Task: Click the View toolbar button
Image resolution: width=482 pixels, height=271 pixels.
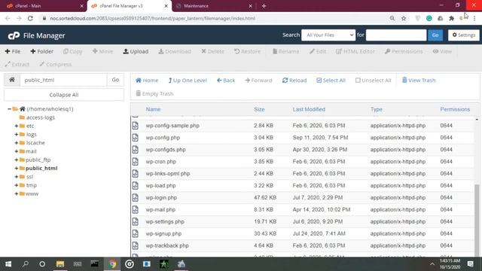Action: 442,51
